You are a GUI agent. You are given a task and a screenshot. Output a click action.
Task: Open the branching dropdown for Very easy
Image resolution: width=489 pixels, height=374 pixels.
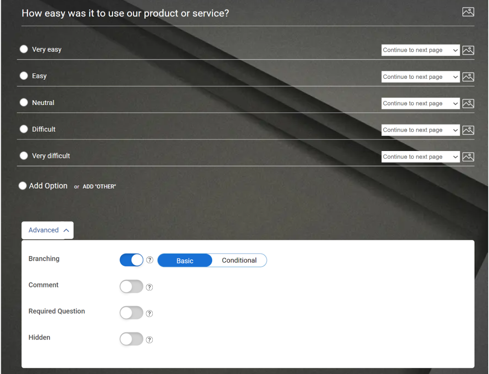tap(420, 50)
